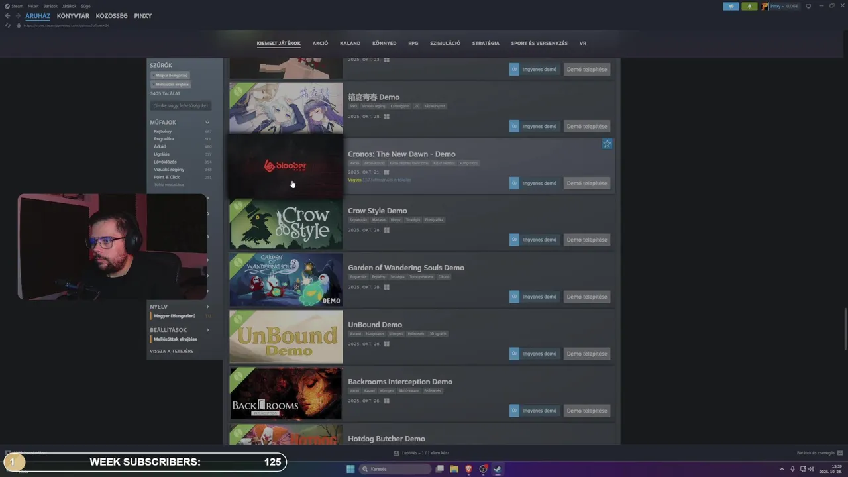Screen dimensions: 848x477
Task: Select the STRATÉGIA category tab
Action: click(x=486, y=43)
